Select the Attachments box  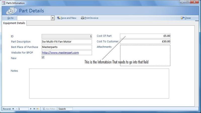click(145, 55)
